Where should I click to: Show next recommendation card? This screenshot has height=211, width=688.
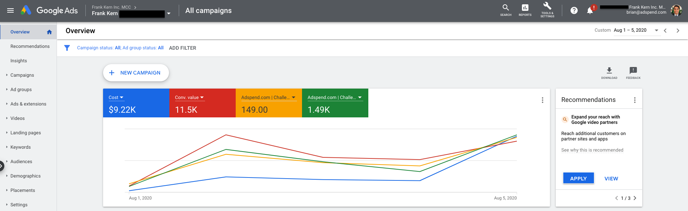635,198
